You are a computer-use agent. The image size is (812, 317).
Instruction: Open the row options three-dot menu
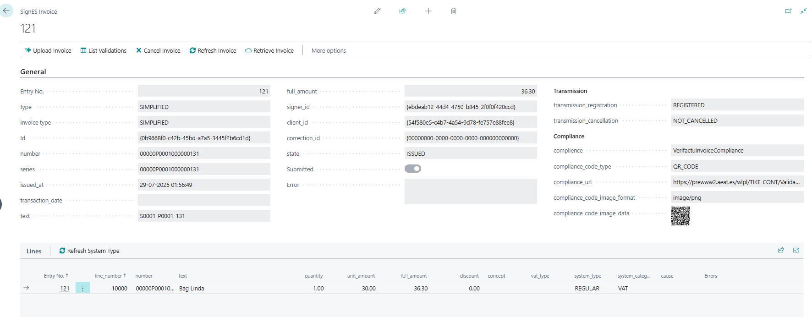[x=82, y=288]
